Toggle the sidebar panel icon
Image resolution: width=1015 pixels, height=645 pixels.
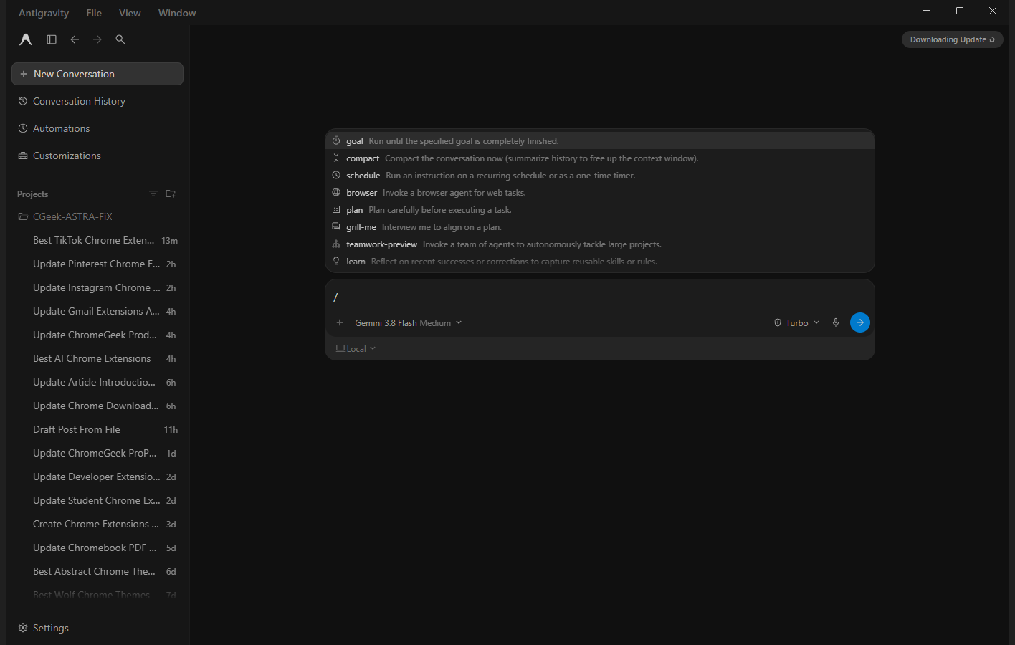click(52, 39)
